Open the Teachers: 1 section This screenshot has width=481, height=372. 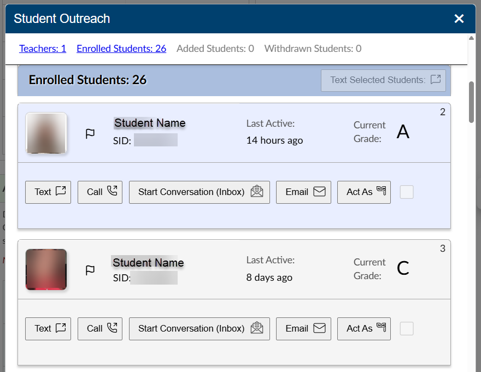click(43, 48)
